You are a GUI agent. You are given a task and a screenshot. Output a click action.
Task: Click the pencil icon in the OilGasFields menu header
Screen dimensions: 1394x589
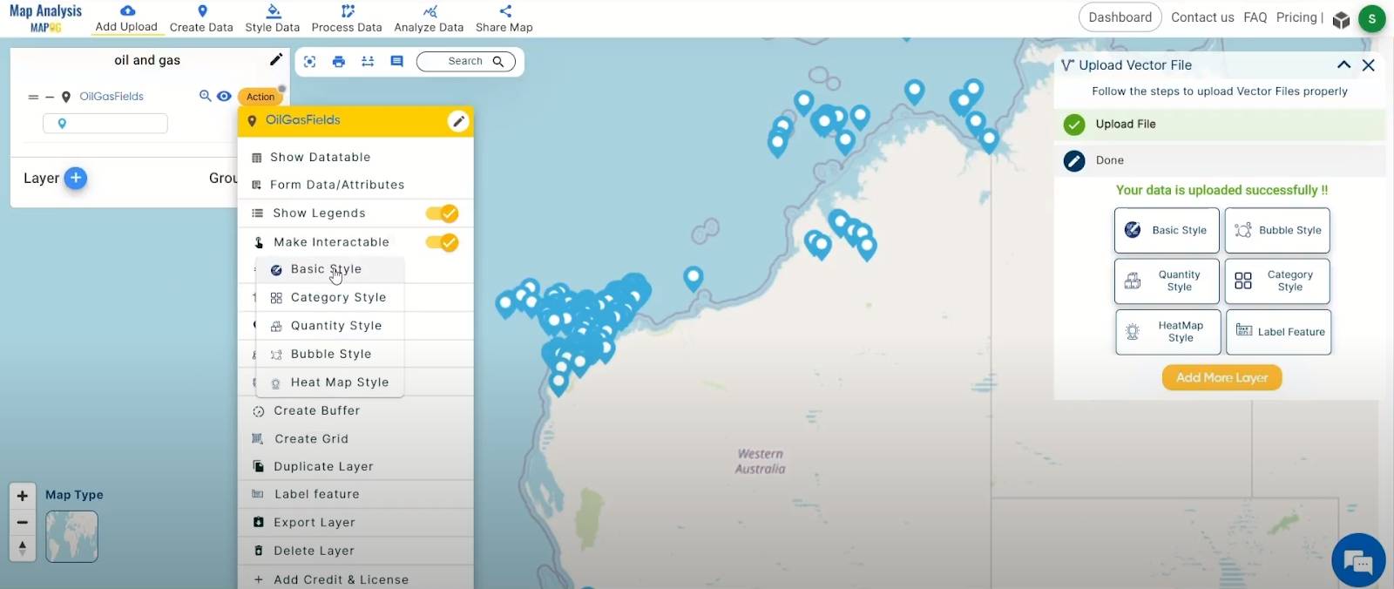pyautogui.click(x=458, y=121)
